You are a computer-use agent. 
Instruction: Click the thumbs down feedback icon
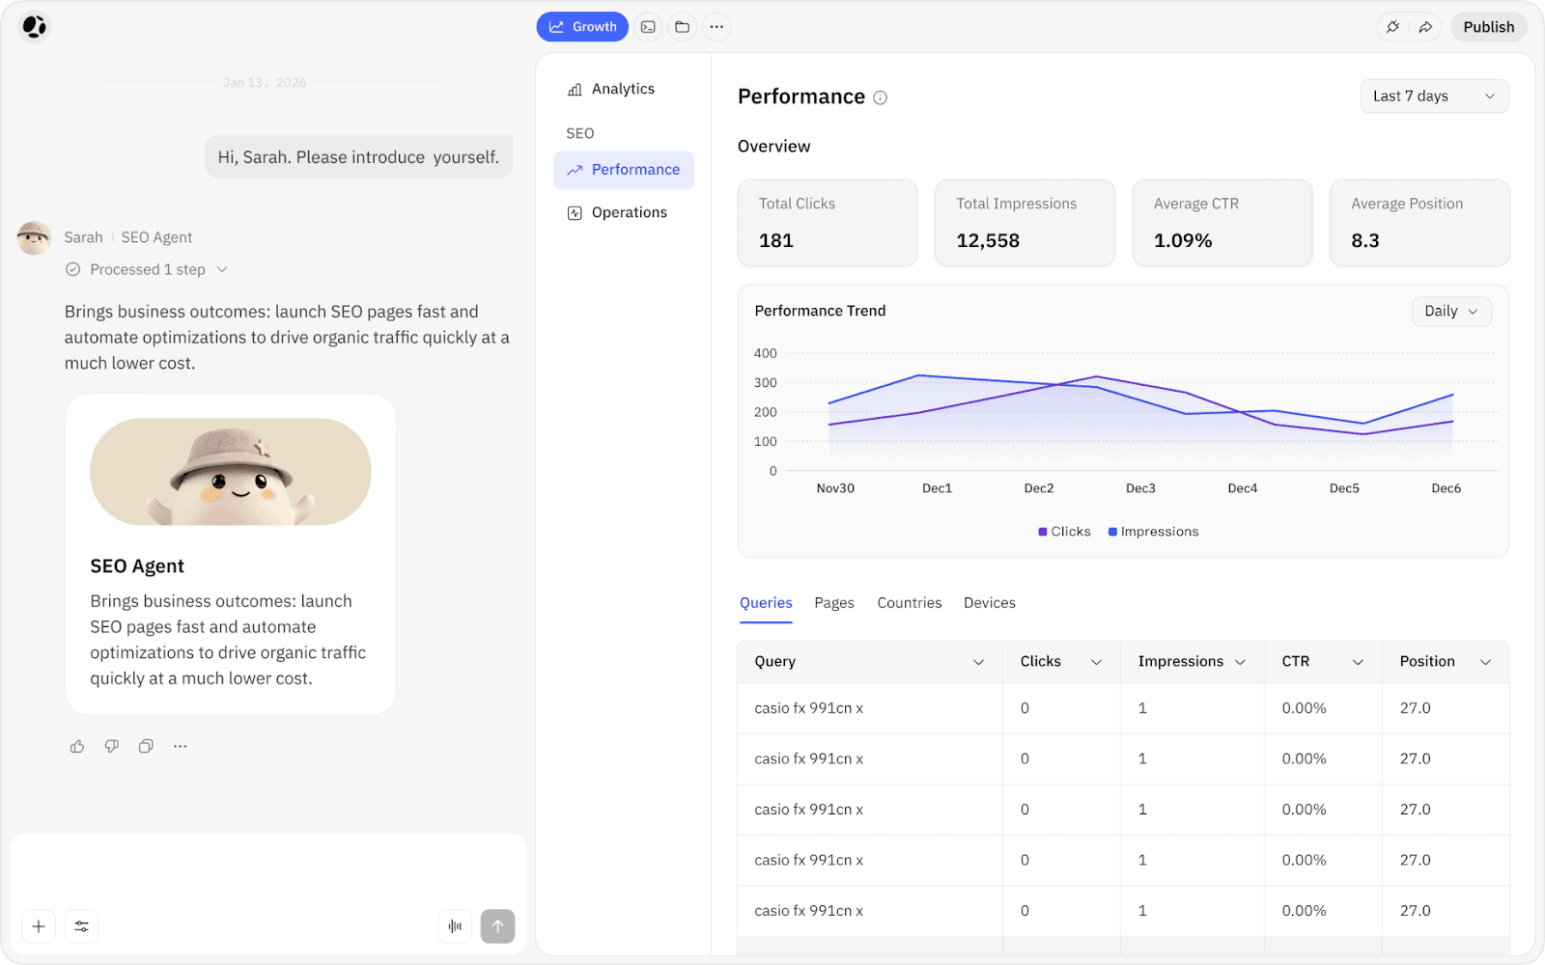pos(112,746)
